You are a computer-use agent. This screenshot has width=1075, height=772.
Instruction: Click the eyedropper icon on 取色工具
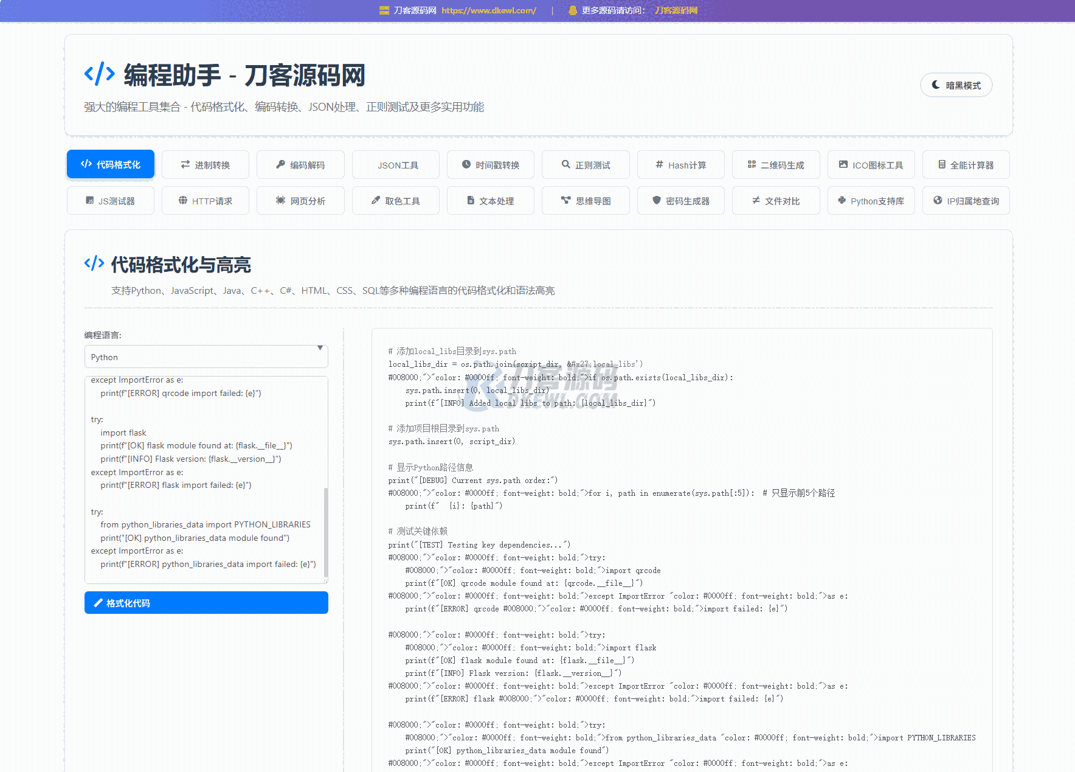click(375, 200)
